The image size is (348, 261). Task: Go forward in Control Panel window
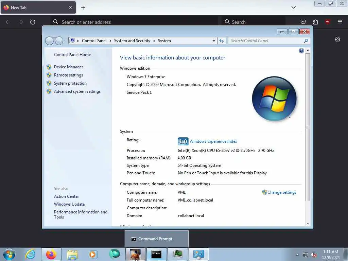tap(59, 41)
